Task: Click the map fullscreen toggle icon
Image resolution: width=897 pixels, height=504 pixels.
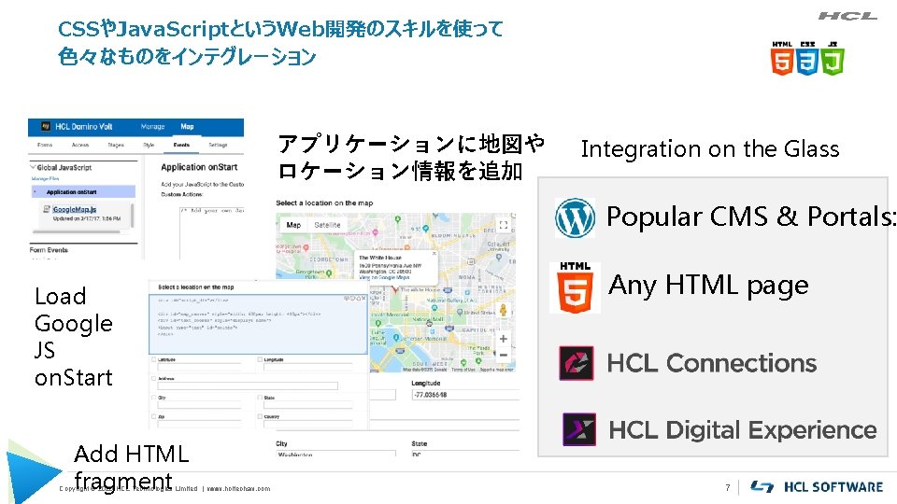Action: click(504, 225)
